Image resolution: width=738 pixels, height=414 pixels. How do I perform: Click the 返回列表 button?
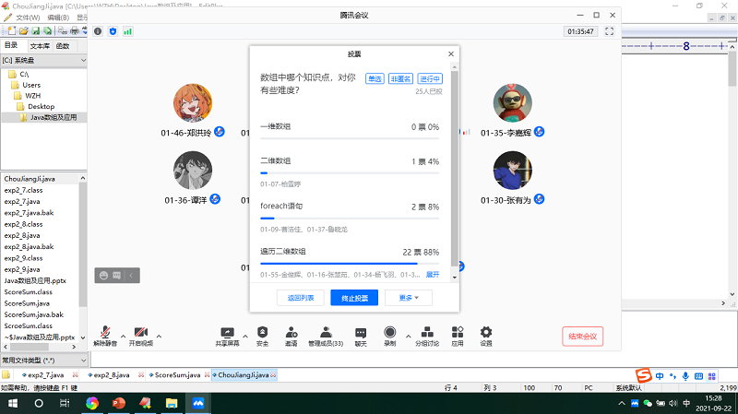[x=301, y=298]
